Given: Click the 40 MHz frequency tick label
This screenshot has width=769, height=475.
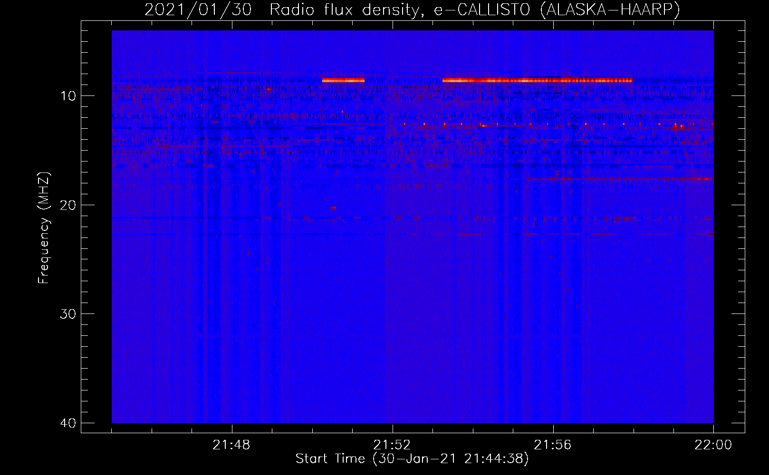Looking at the screenshot, I should [x=68, y=423].
